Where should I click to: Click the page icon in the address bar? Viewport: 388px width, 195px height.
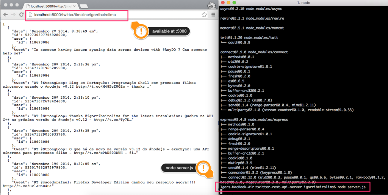click(30, 15)
